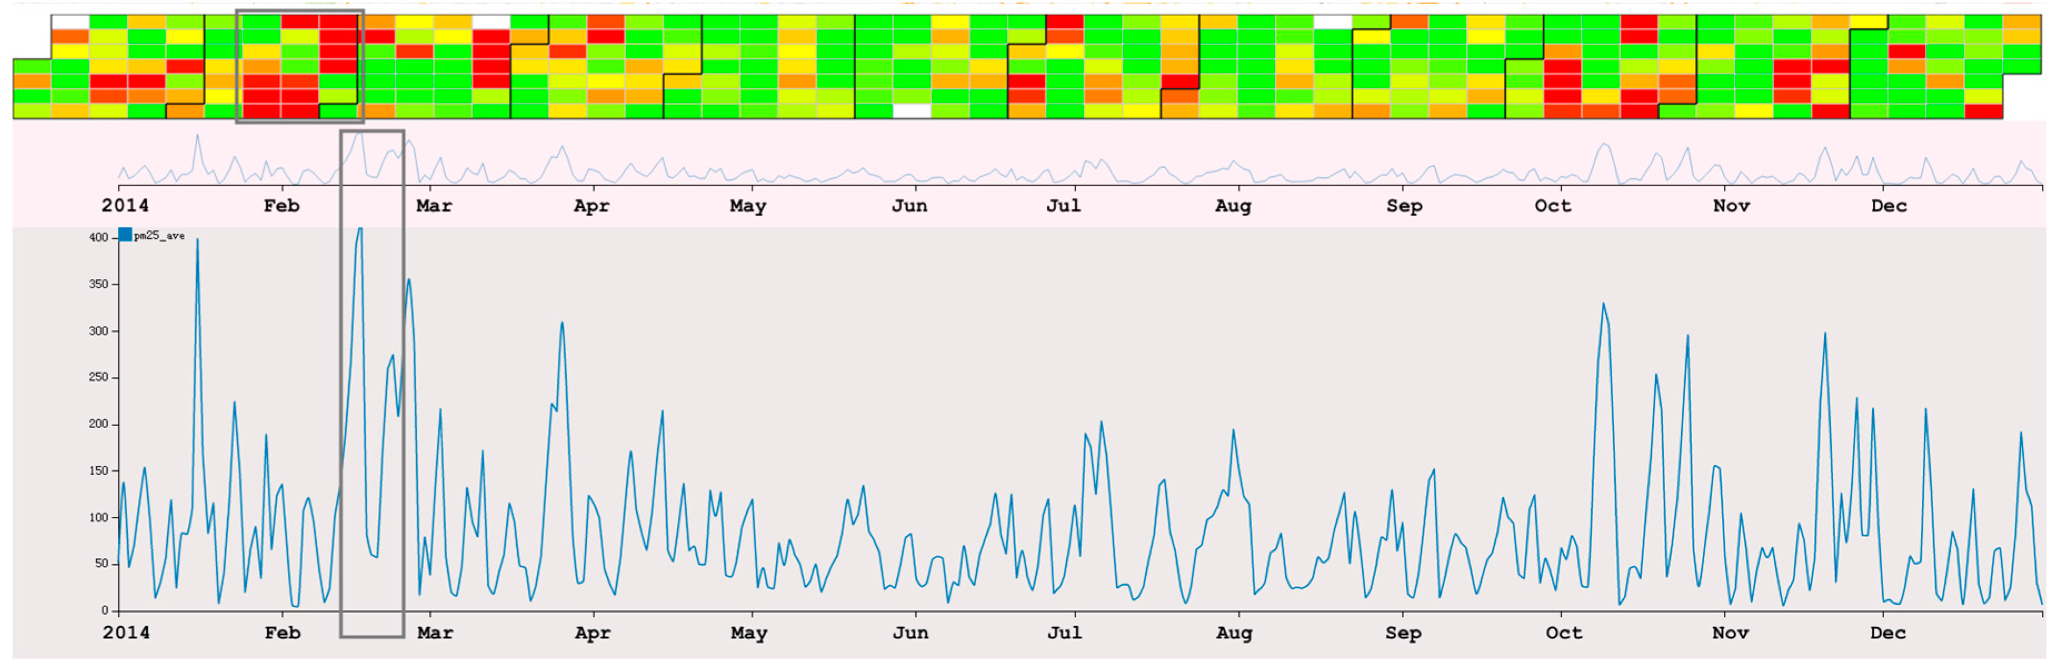Click Oct on the pink overview axis

(x=1554, y=205)
